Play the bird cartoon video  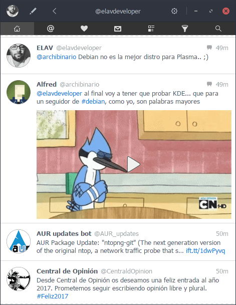134,164
